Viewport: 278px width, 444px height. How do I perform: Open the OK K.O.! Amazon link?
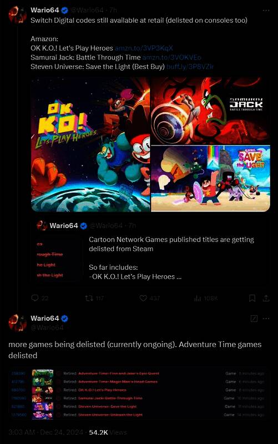pyautogui.click(x=144, y=48)
